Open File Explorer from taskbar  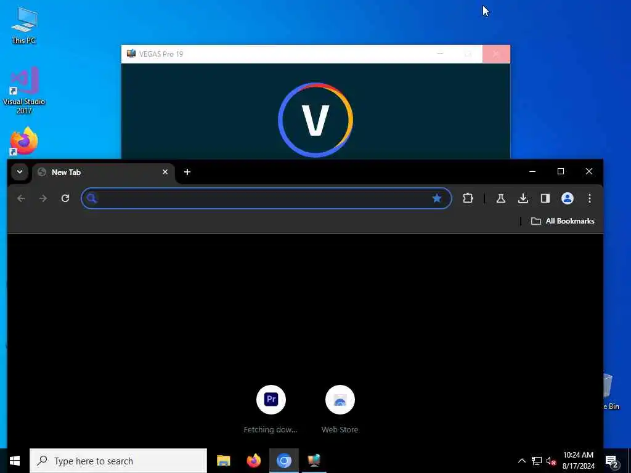pos(223,461)
